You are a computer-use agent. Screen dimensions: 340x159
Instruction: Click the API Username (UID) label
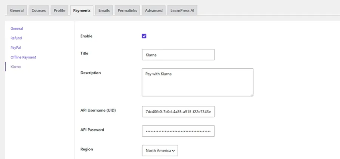(98, 110)
